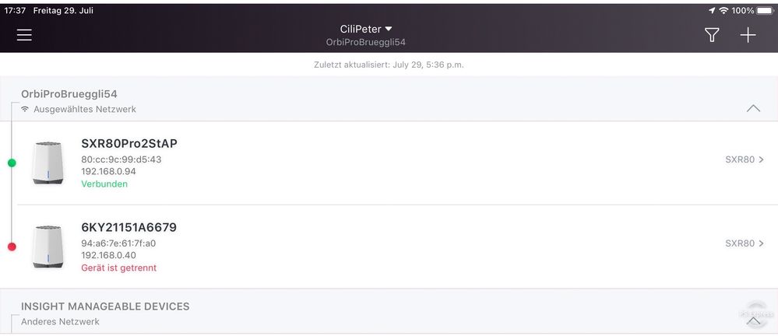
Task: Click the SXR80Pro2StAP router image
Action: (x=48, y=163)
